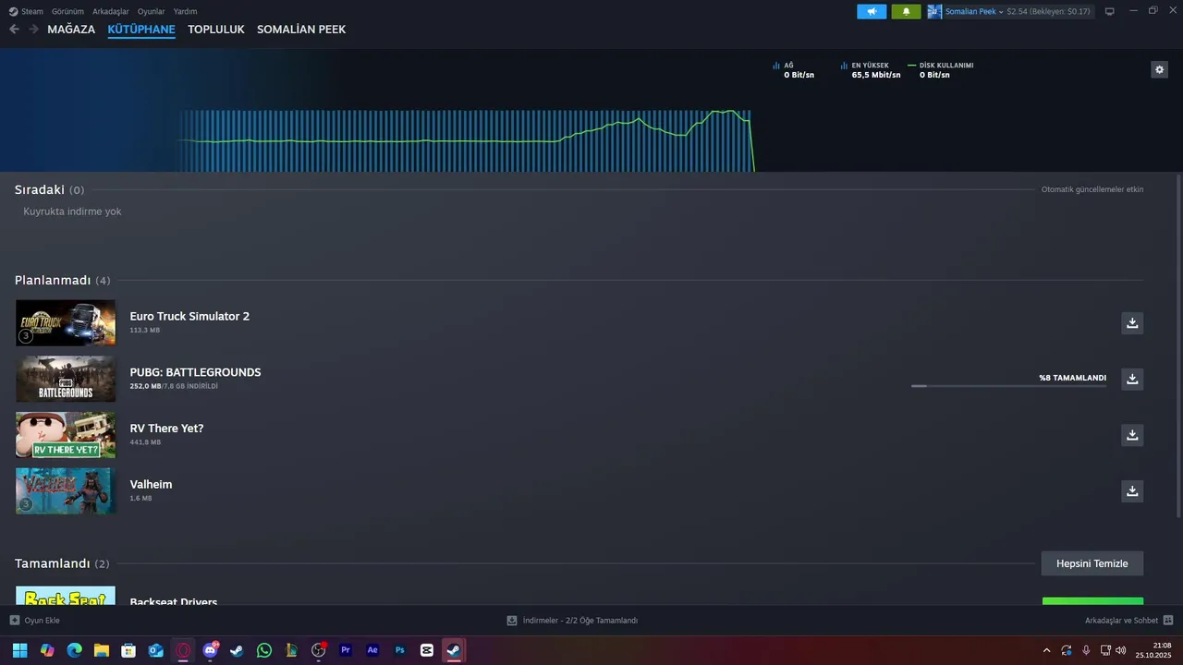This screenshot has height=665, width=1183.
Task: Click PUBG BATTLEGROUNDS thumbnail
Action: tap(66, 379)
